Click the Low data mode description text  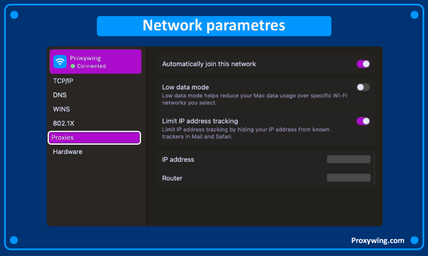[x=255, y=99]
